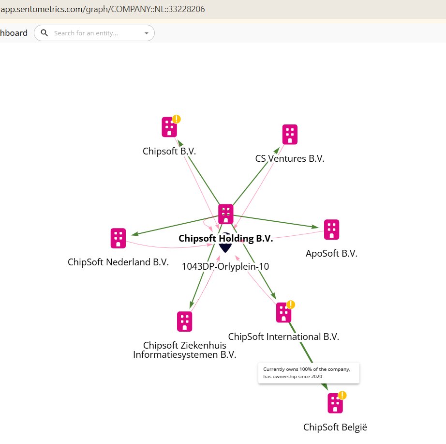Click the 'ChipSoft International B.V.' label
446x444 pixels.
pyautogui.click(x=283, y=337)
